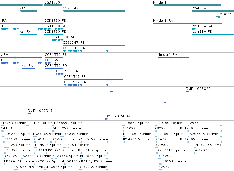Select EST EK042703.5prime
Image resolution: width=234 pixels, height=171 pixels.
[17, 134]
